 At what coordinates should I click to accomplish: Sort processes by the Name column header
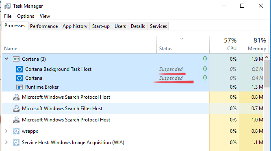pos(79,45)
